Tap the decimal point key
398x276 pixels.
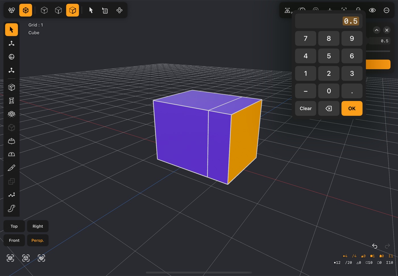[x=352, y=91]
